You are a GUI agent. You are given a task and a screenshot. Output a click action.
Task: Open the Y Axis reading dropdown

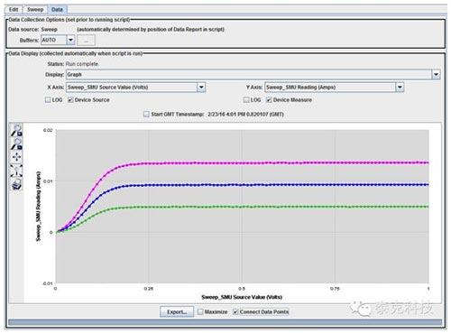400,88
